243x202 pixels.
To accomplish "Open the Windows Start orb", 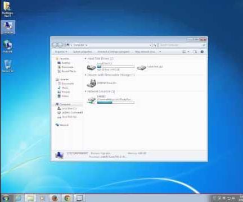I will (6, 198).
